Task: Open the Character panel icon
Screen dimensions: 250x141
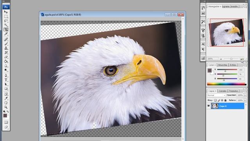Action: tap(203, 44)
